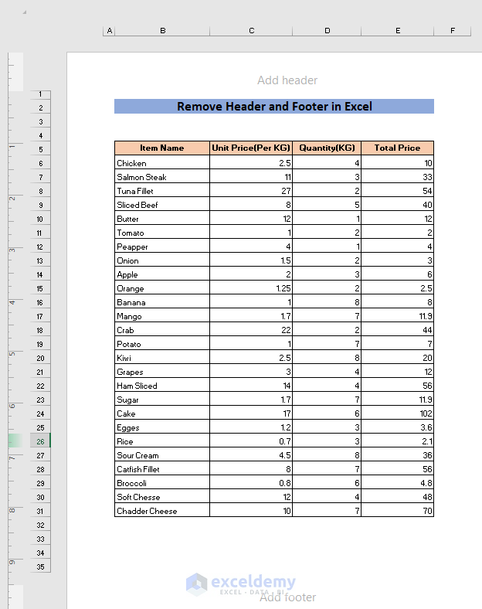Select the 'Egges' cell
Viewport: 482px width, 609px height.
coord(162,427)
